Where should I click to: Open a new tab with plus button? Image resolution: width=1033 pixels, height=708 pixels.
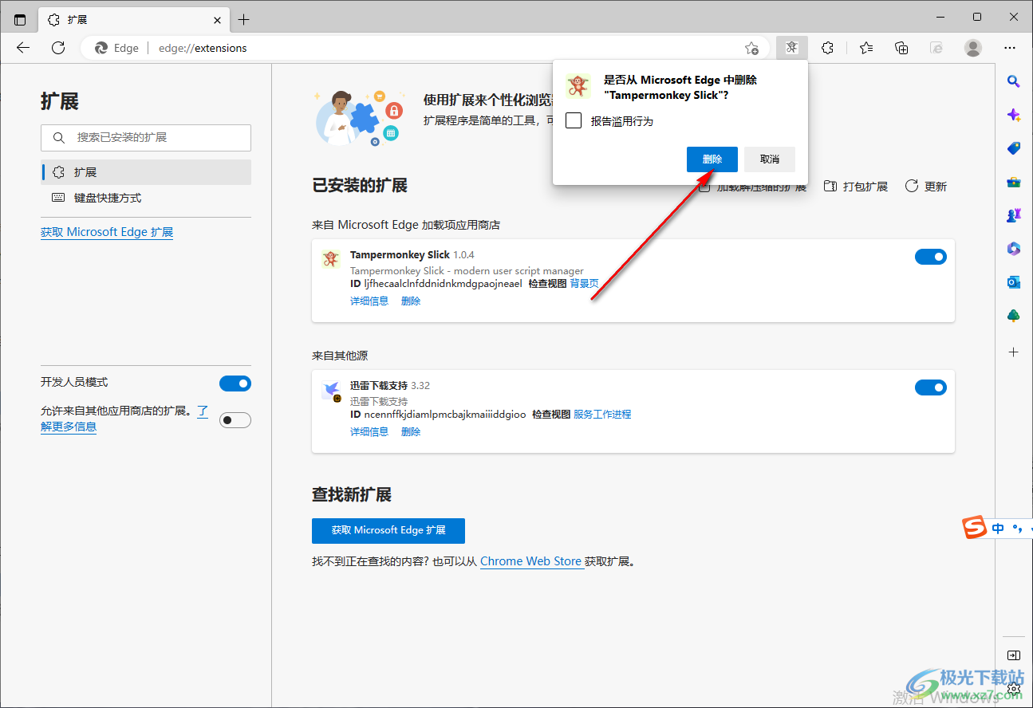click(243, 19)
